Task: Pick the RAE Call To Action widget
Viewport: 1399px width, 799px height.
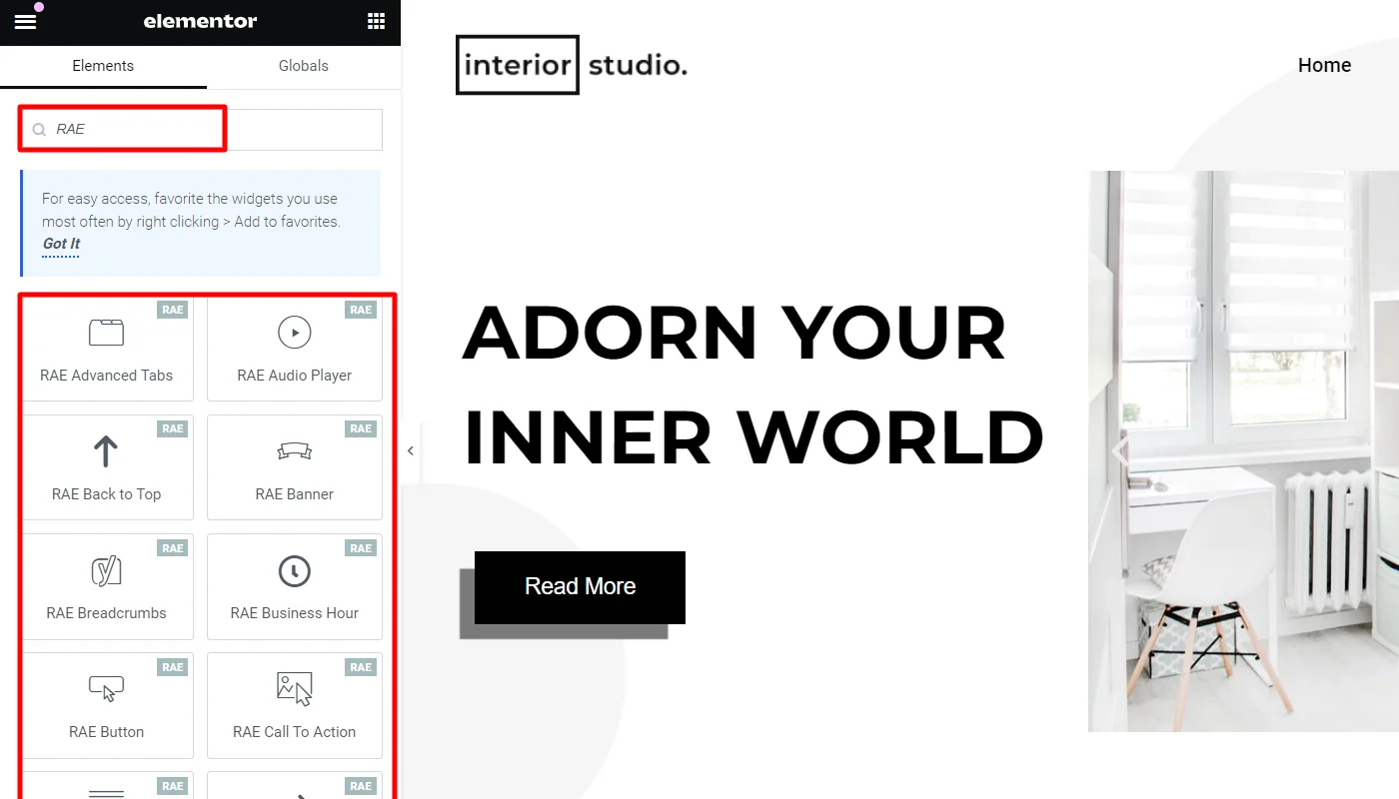Action: (x=294, y=704)
